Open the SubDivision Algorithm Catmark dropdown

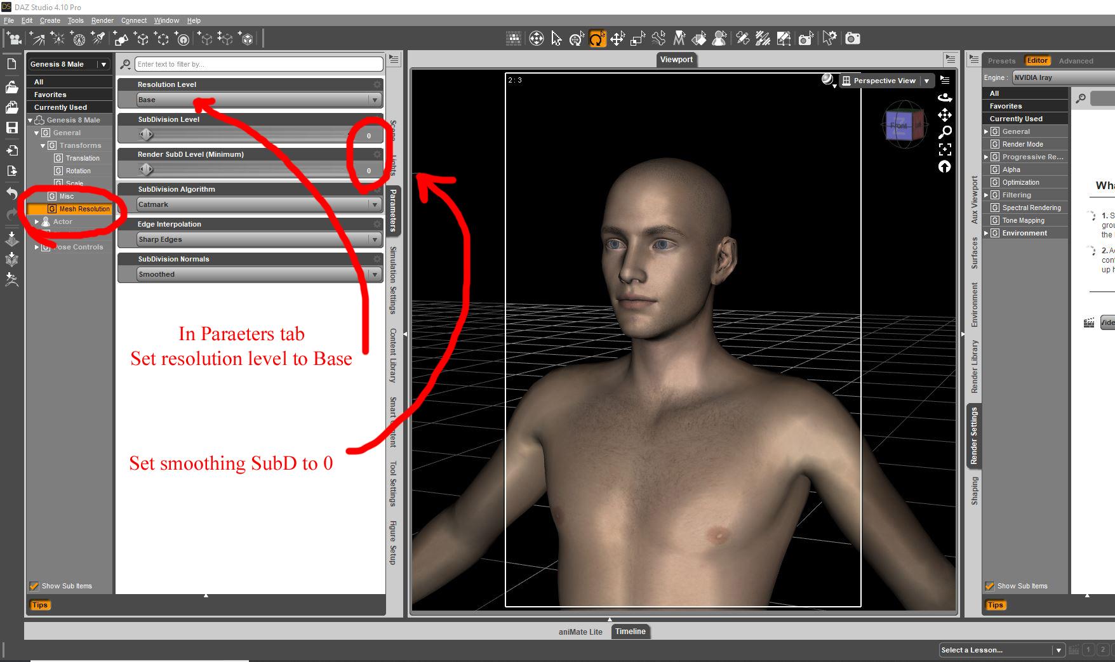click(x=259, y=204)
